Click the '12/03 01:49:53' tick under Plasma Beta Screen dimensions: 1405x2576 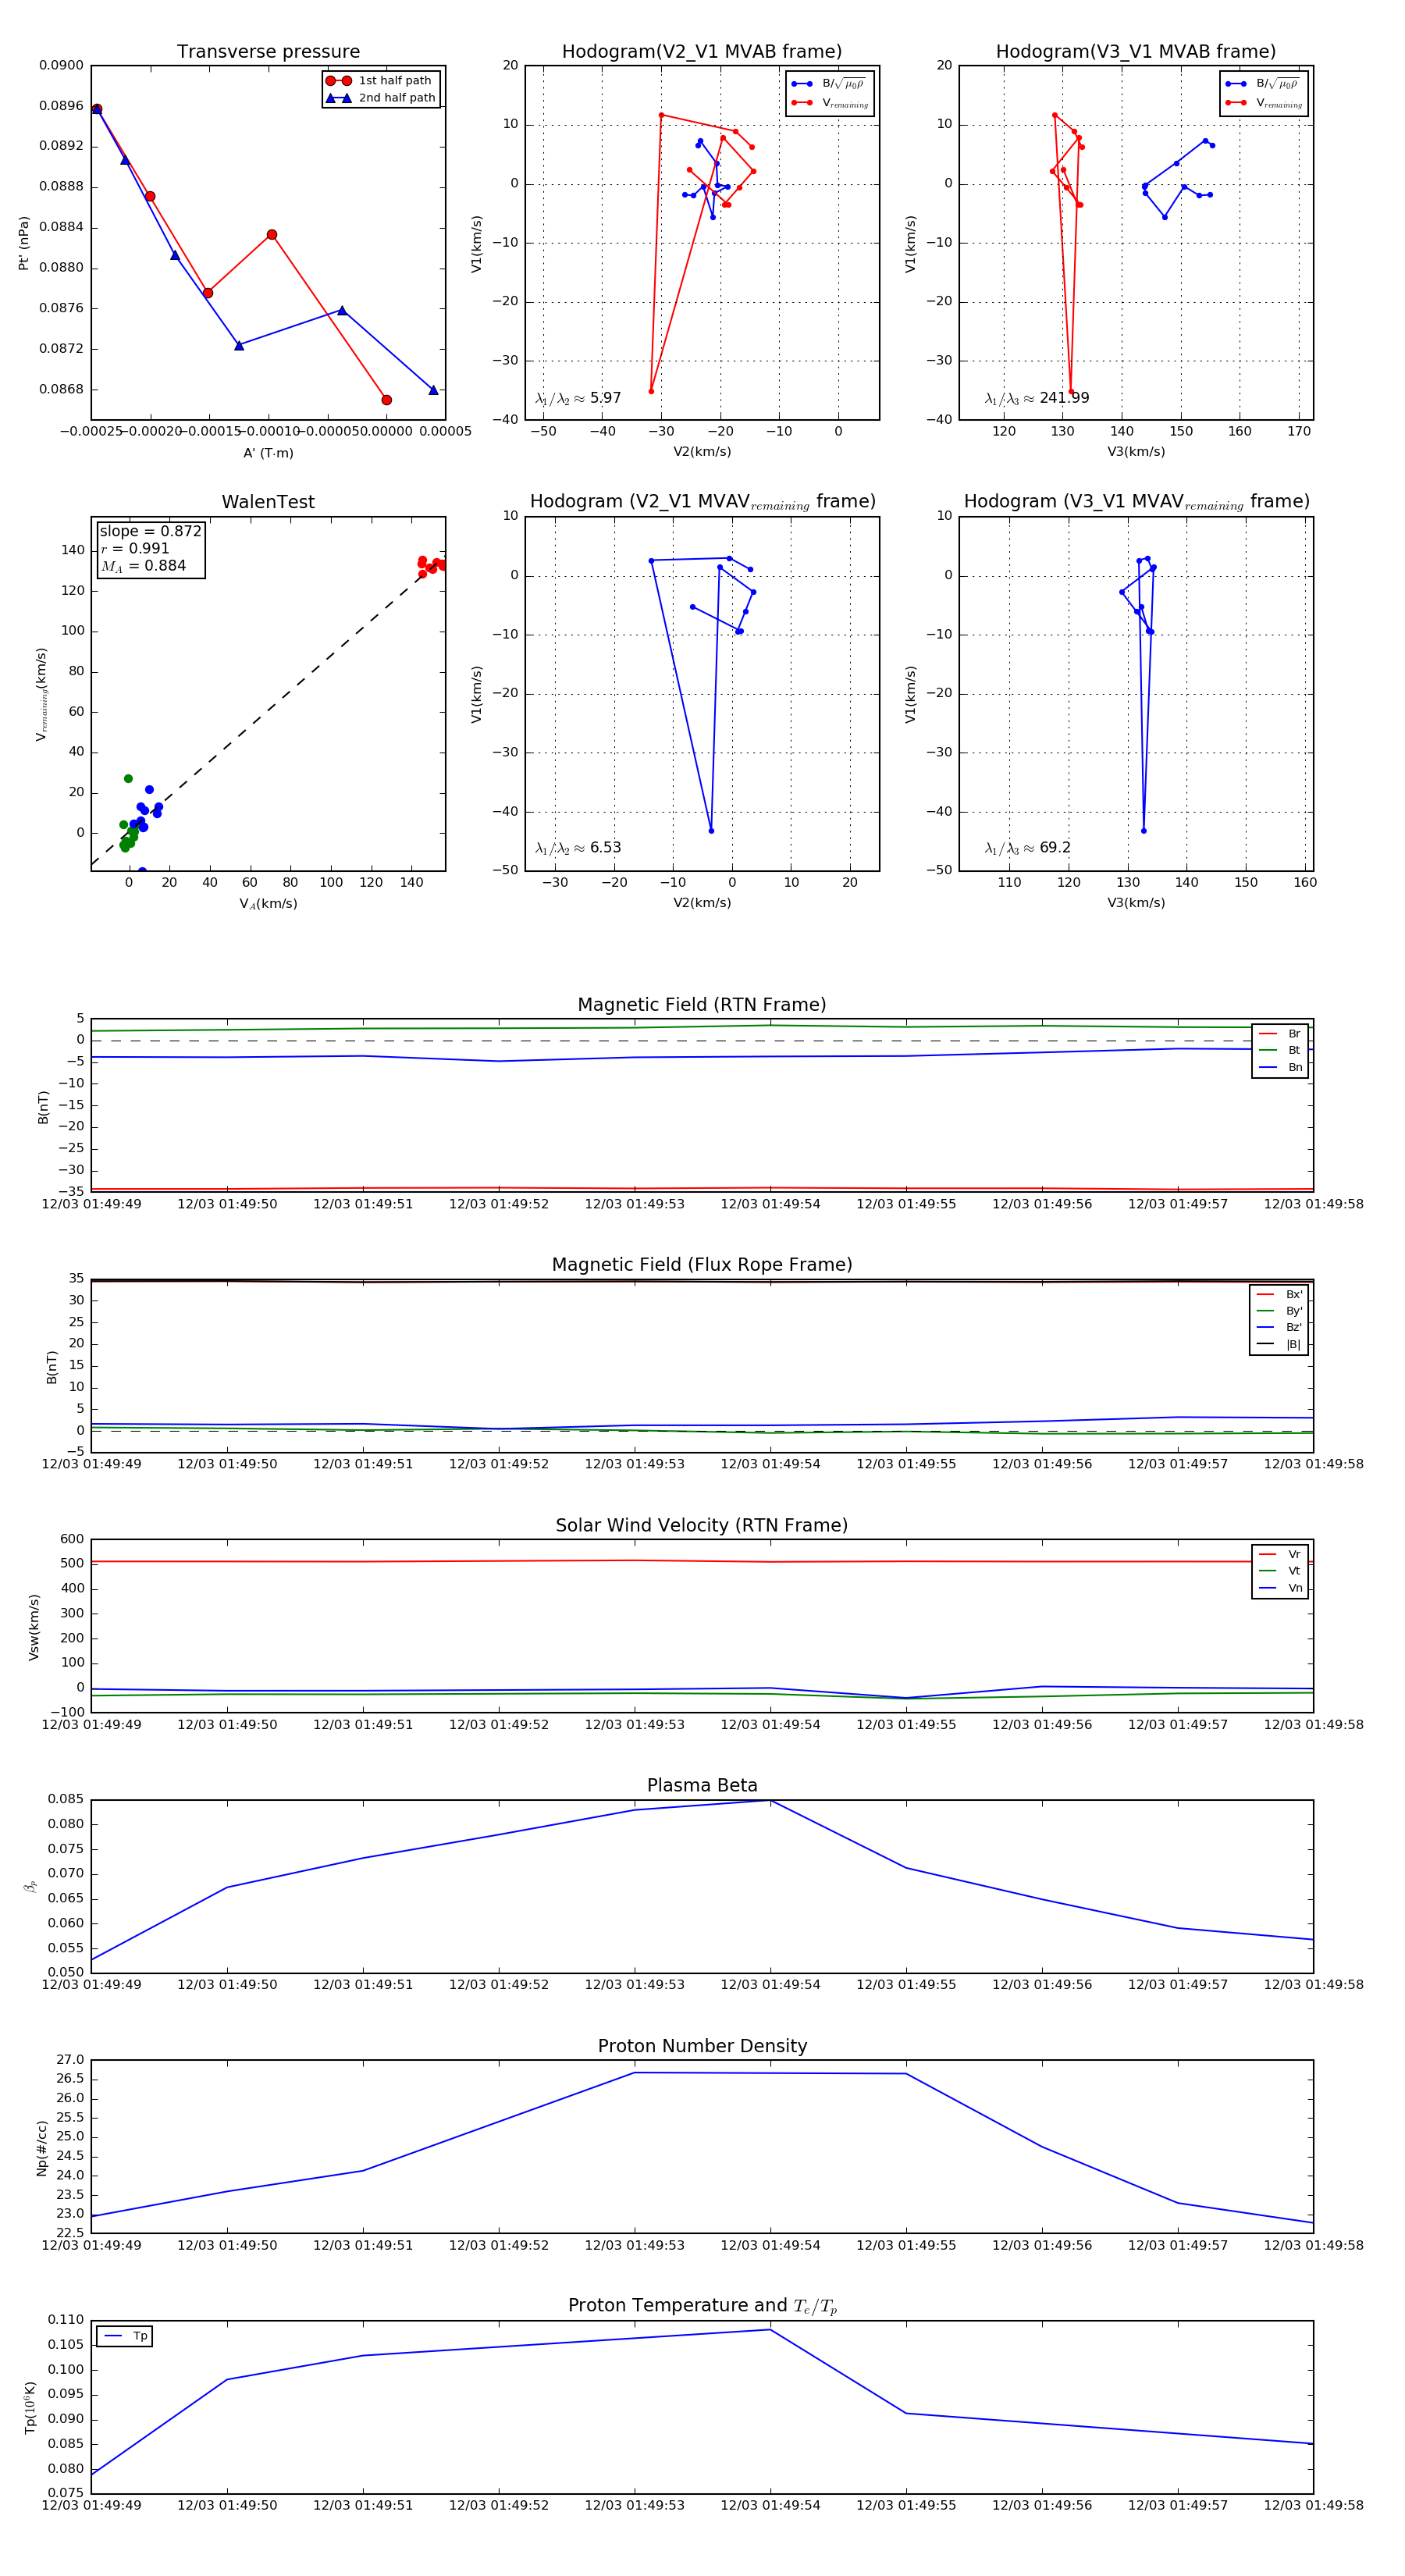pos(634,1984)
